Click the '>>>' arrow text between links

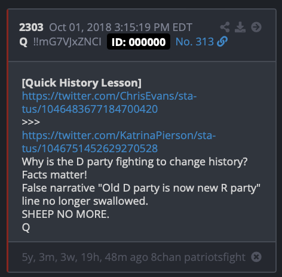(x=31, y=122)
